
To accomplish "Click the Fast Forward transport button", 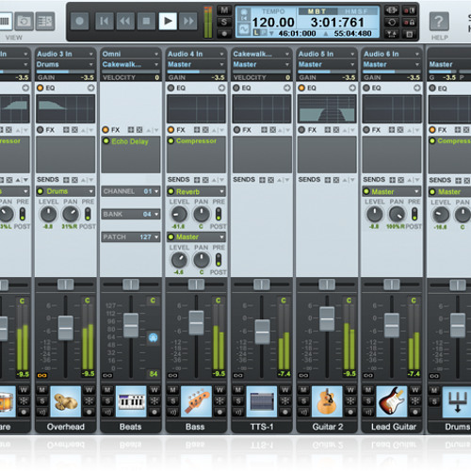I will coord(188,21).
